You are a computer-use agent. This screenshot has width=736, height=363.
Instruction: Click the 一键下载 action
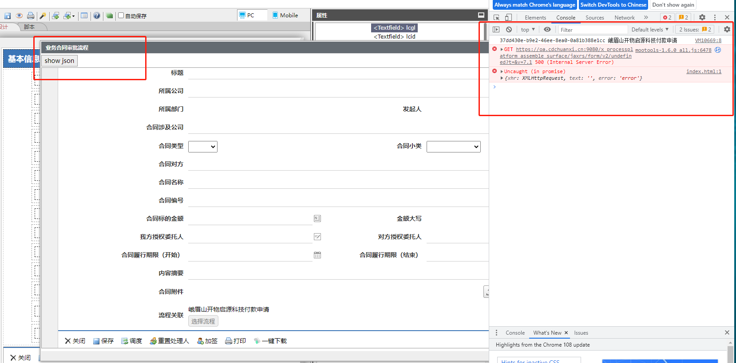click(270, 341)
